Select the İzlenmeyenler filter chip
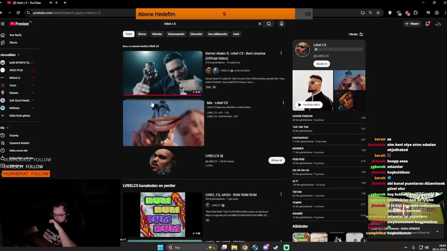 coord(176,34)
